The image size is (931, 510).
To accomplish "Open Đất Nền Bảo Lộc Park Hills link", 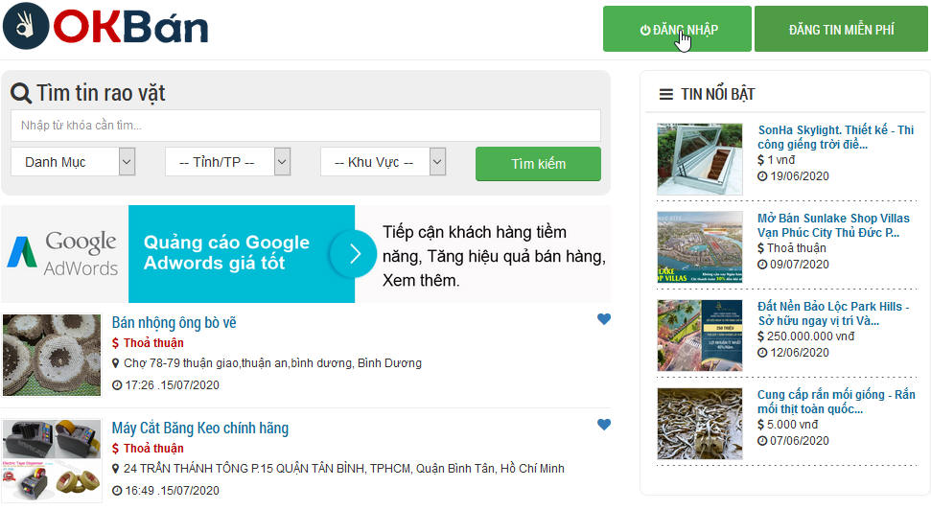I will 833,313.
